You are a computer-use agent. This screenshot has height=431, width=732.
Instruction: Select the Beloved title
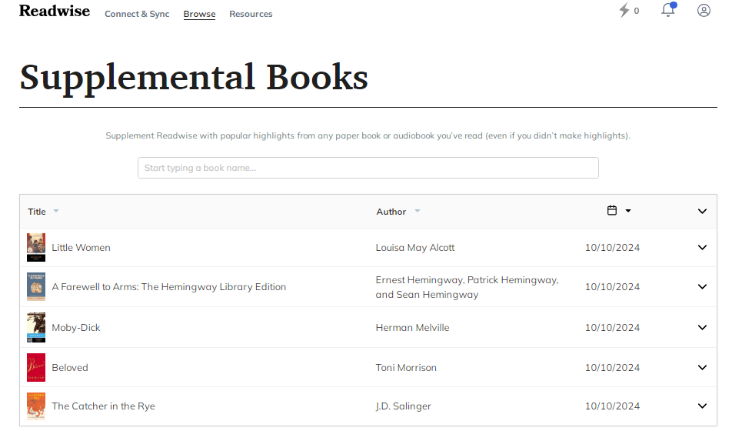pos(70,367)
